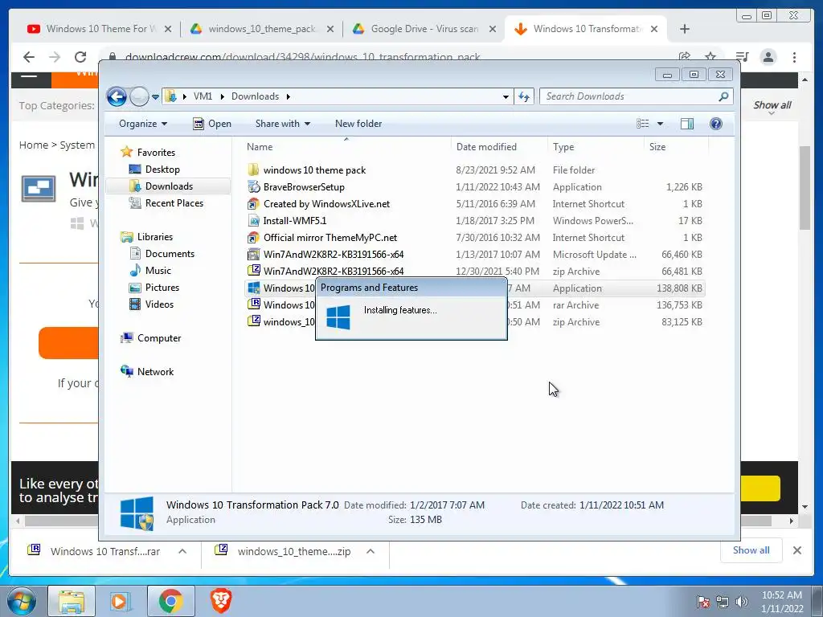
Task: Click Show all downloads button
Action: pos(751,550)
